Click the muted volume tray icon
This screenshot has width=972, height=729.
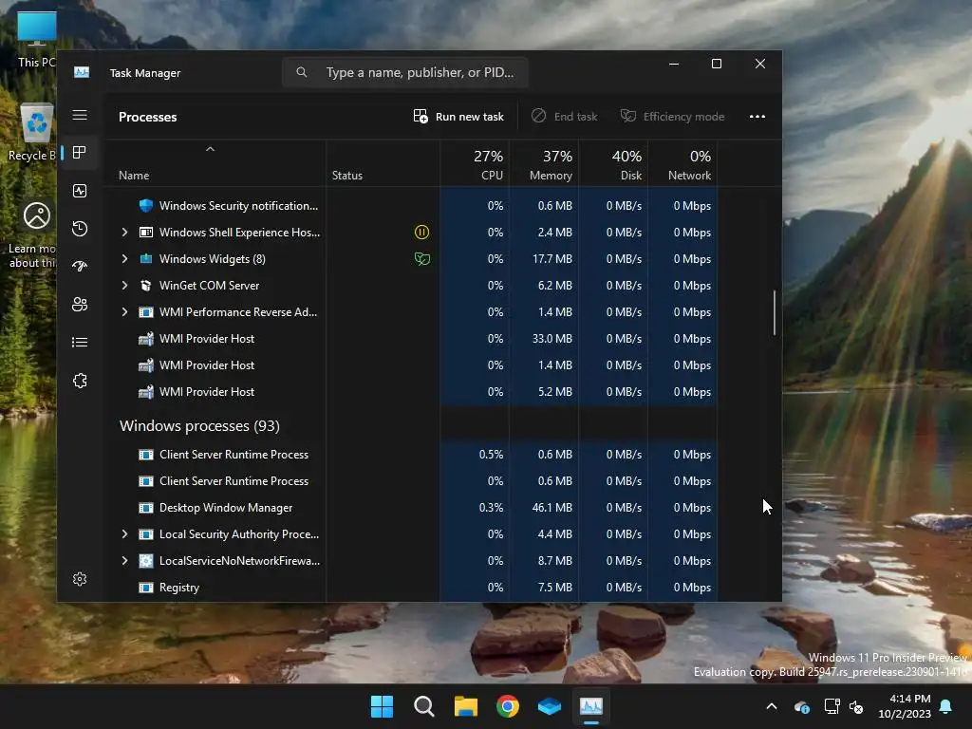click(856, 706)
